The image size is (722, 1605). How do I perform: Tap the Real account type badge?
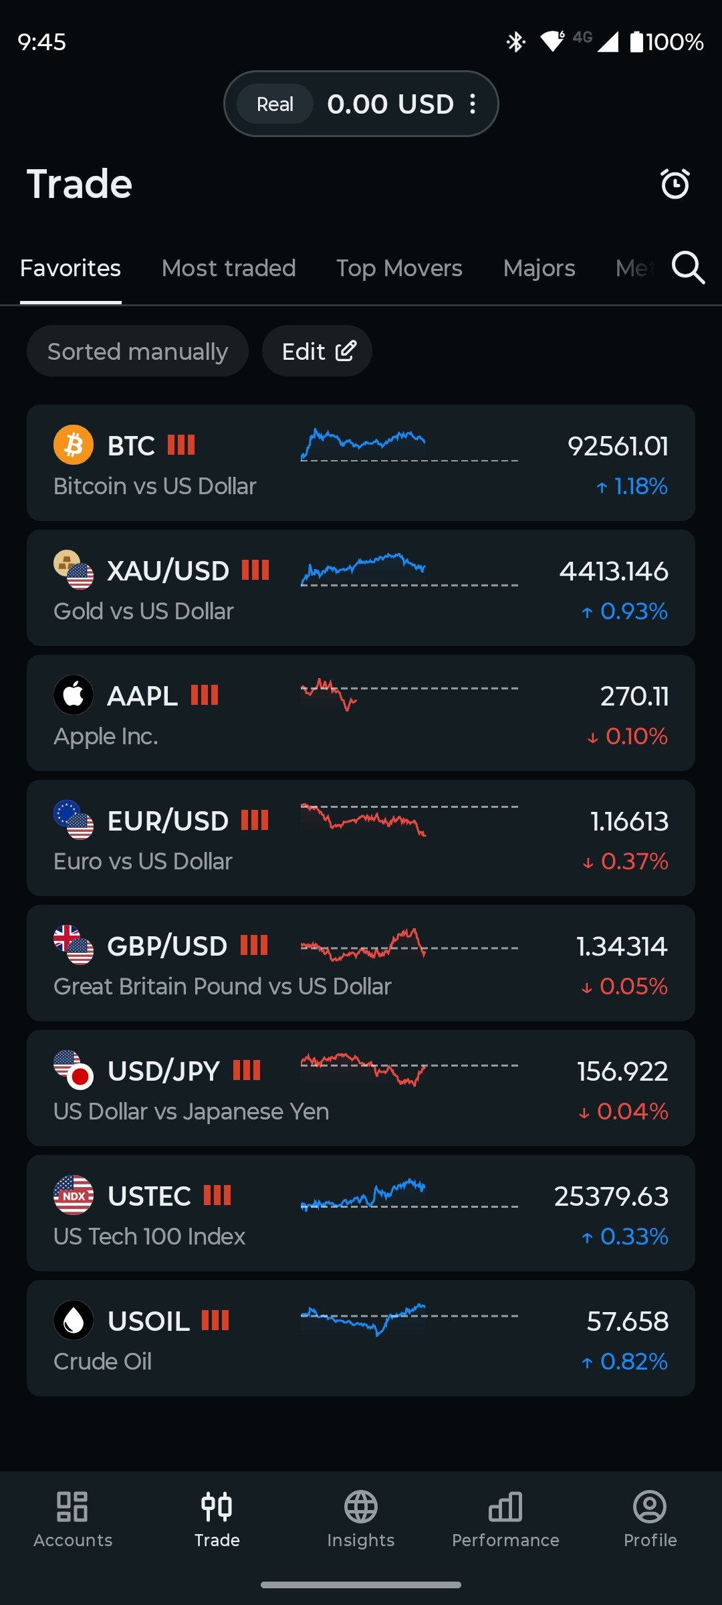point(275,104)
